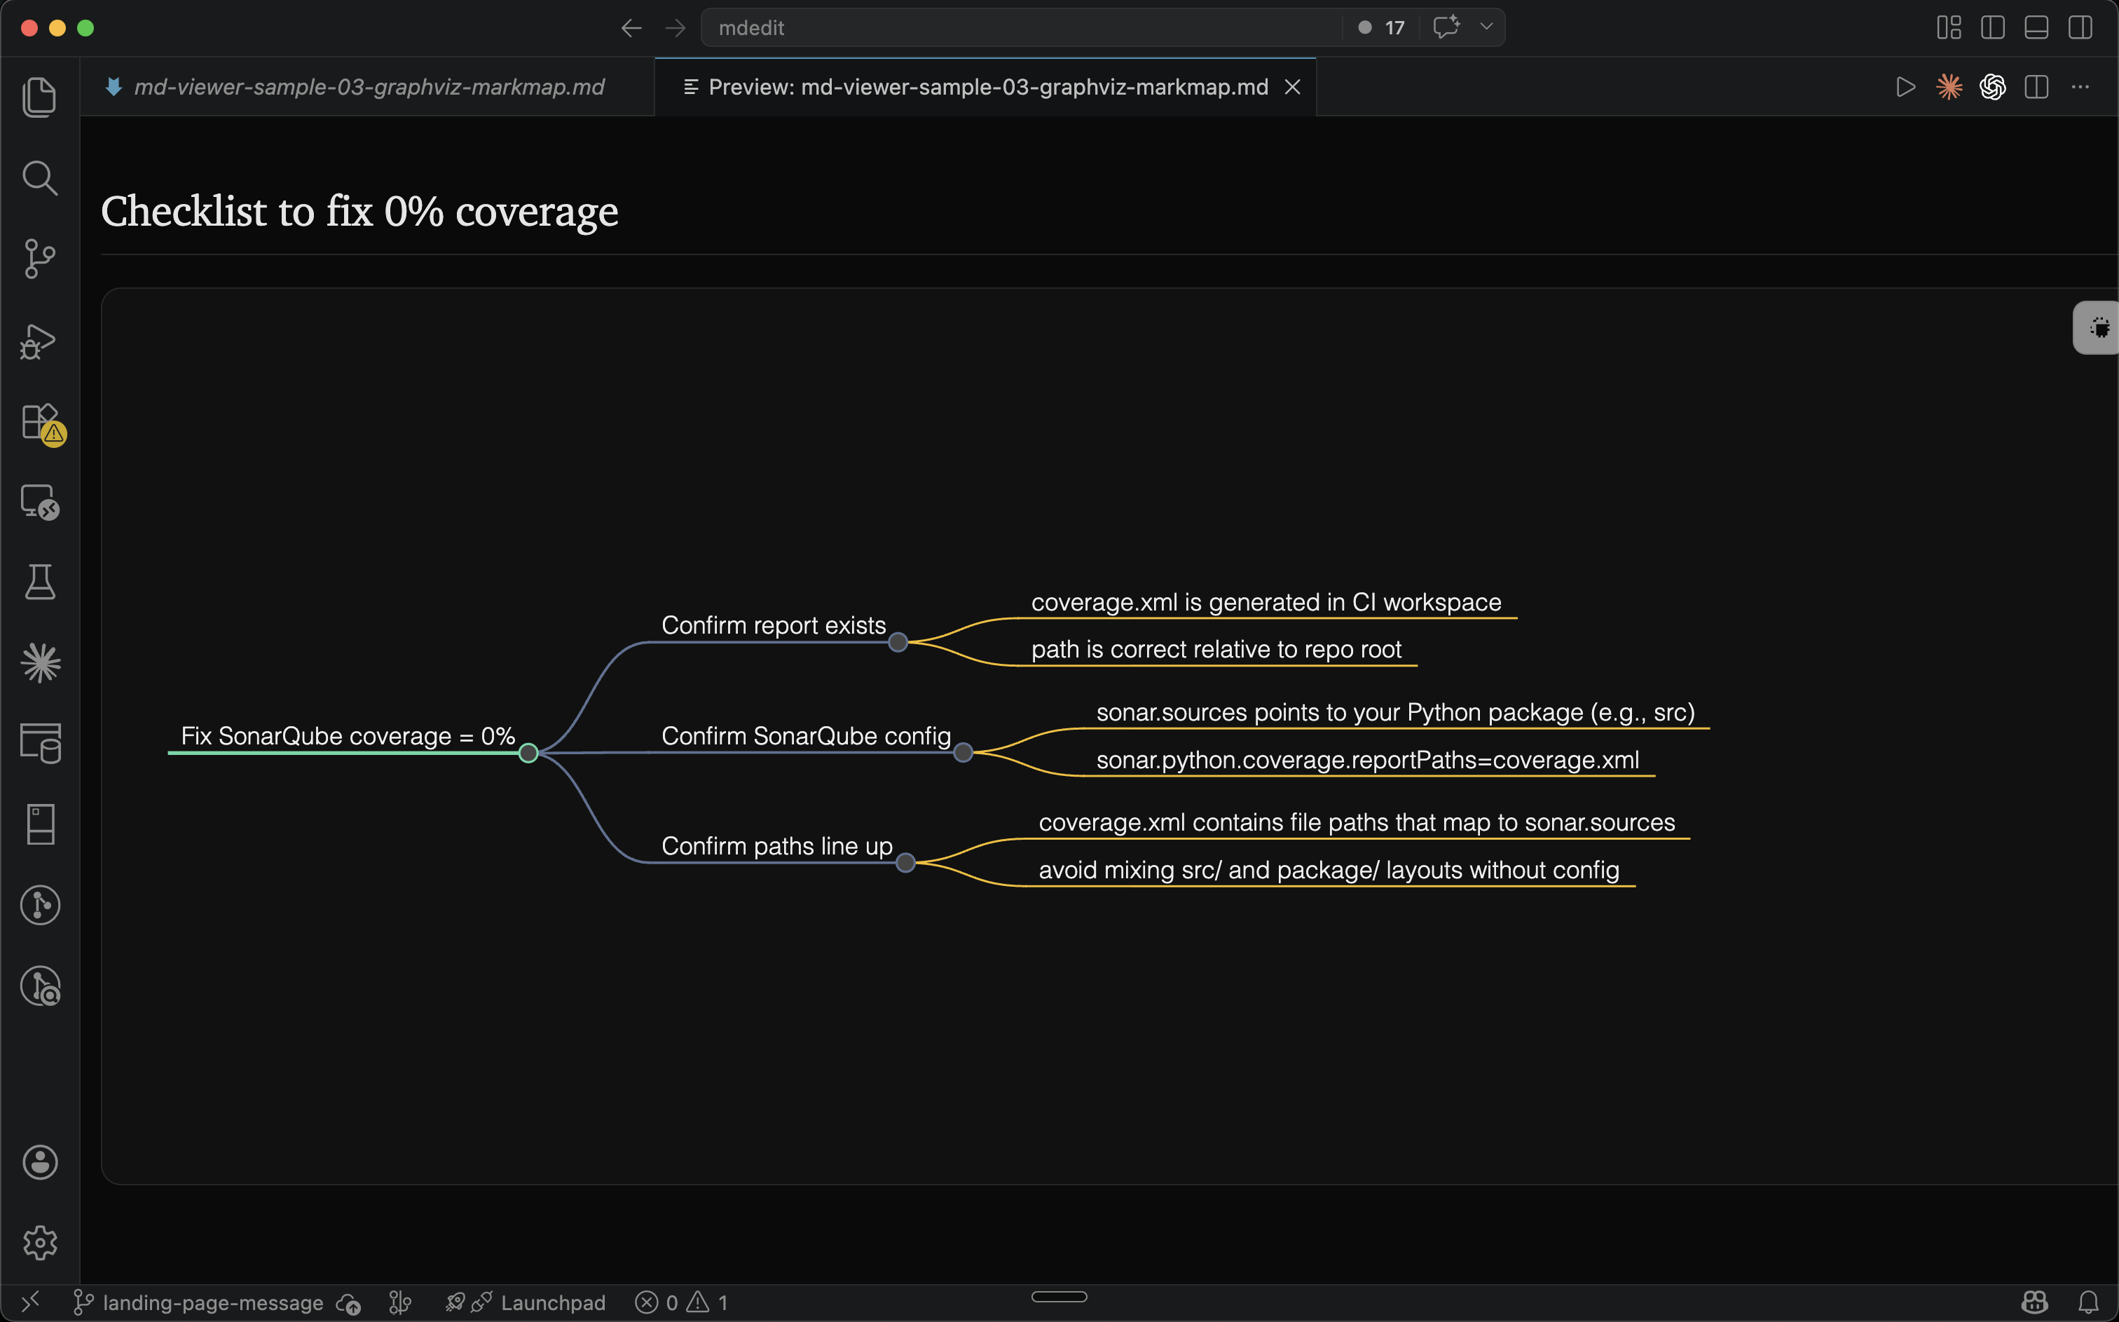Image resolution: width=2119 pixels, height=1322 pixels.
Task: Click 'coverage.xml is generated in CI workspace' leaf
Action: pyautogui.click(x=1266, y=602)
